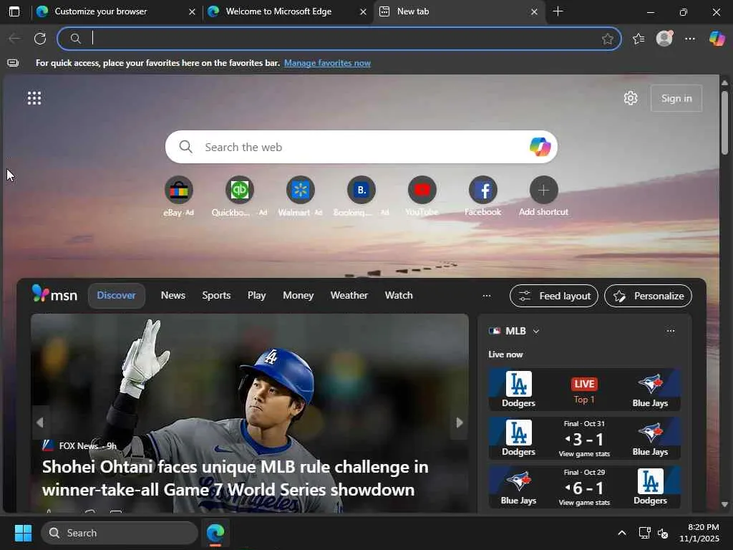The width and height of the screenshot is (733, 550).
Task: Close the Welcome to Microsoft Edge tab
Action: pos(363,11)
